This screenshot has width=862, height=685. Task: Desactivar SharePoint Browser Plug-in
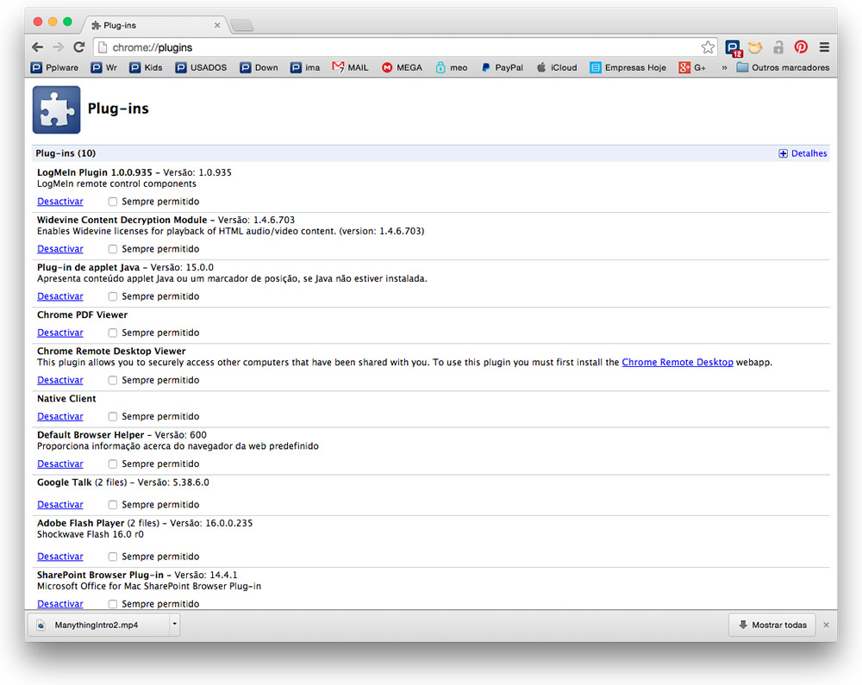click(x=60, y=604)
